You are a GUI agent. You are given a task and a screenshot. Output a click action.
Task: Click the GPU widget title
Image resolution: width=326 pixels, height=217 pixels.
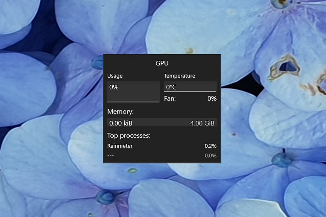click(162, 63)
